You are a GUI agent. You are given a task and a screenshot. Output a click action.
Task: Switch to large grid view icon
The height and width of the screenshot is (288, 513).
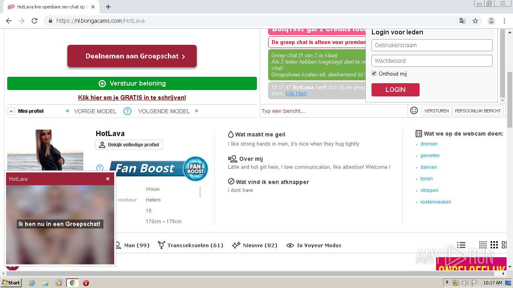[504, 245]
